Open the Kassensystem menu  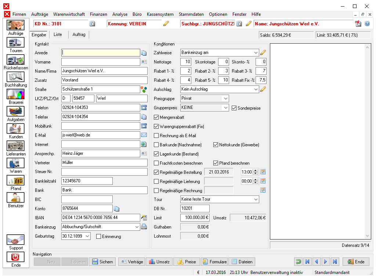click(x=160, y=14)
